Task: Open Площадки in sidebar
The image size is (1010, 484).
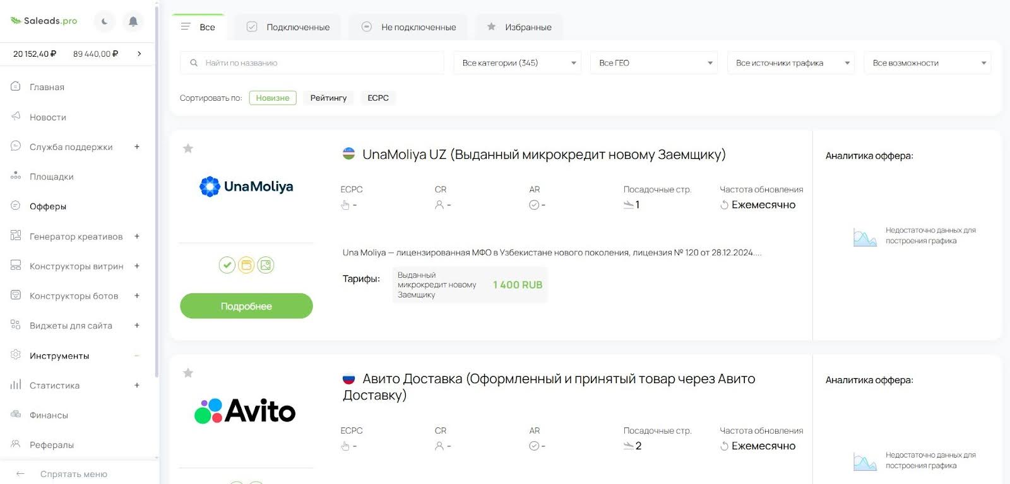Action: click(52, 176)
